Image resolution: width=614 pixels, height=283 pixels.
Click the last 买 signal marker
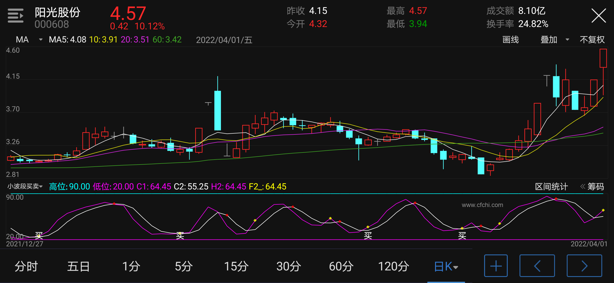[462, 236]
